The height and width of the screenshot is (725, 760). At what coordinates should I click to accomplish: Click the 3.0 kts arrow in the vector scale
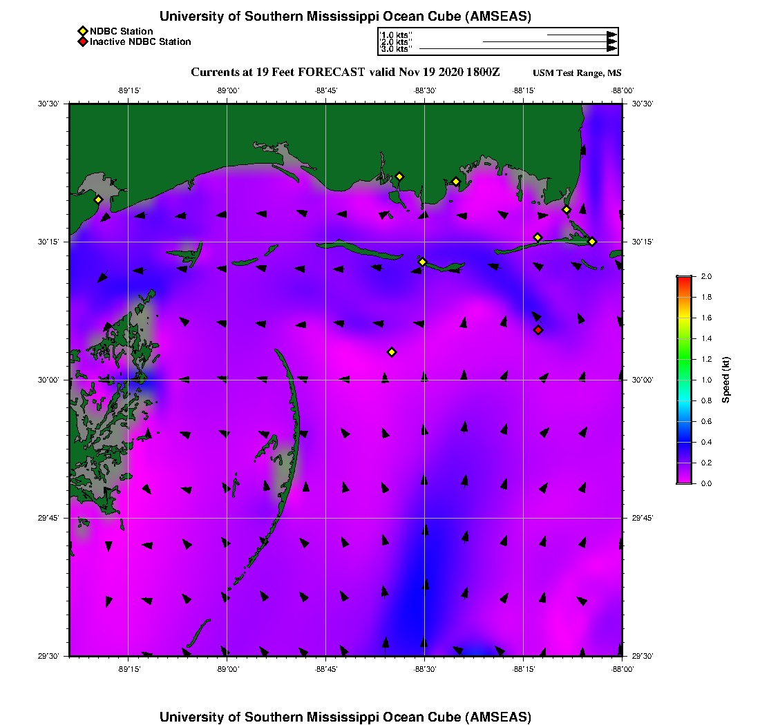coord(517,49)
